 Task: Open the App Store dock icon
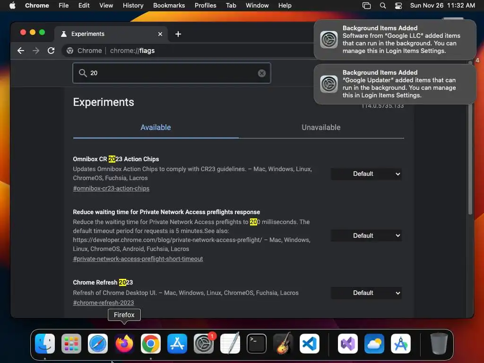click(x=177, y=343)
